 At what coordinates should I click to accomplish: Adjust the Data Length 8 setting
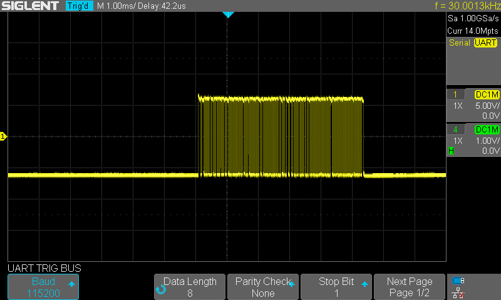coord(190,287)
